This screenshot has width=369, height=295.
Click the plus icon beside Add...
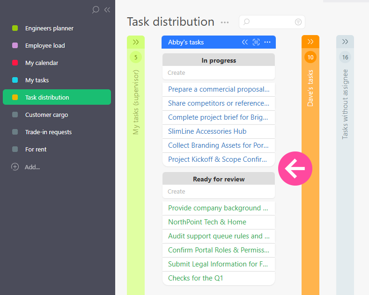pyautogui.click(x=15, y=166)
